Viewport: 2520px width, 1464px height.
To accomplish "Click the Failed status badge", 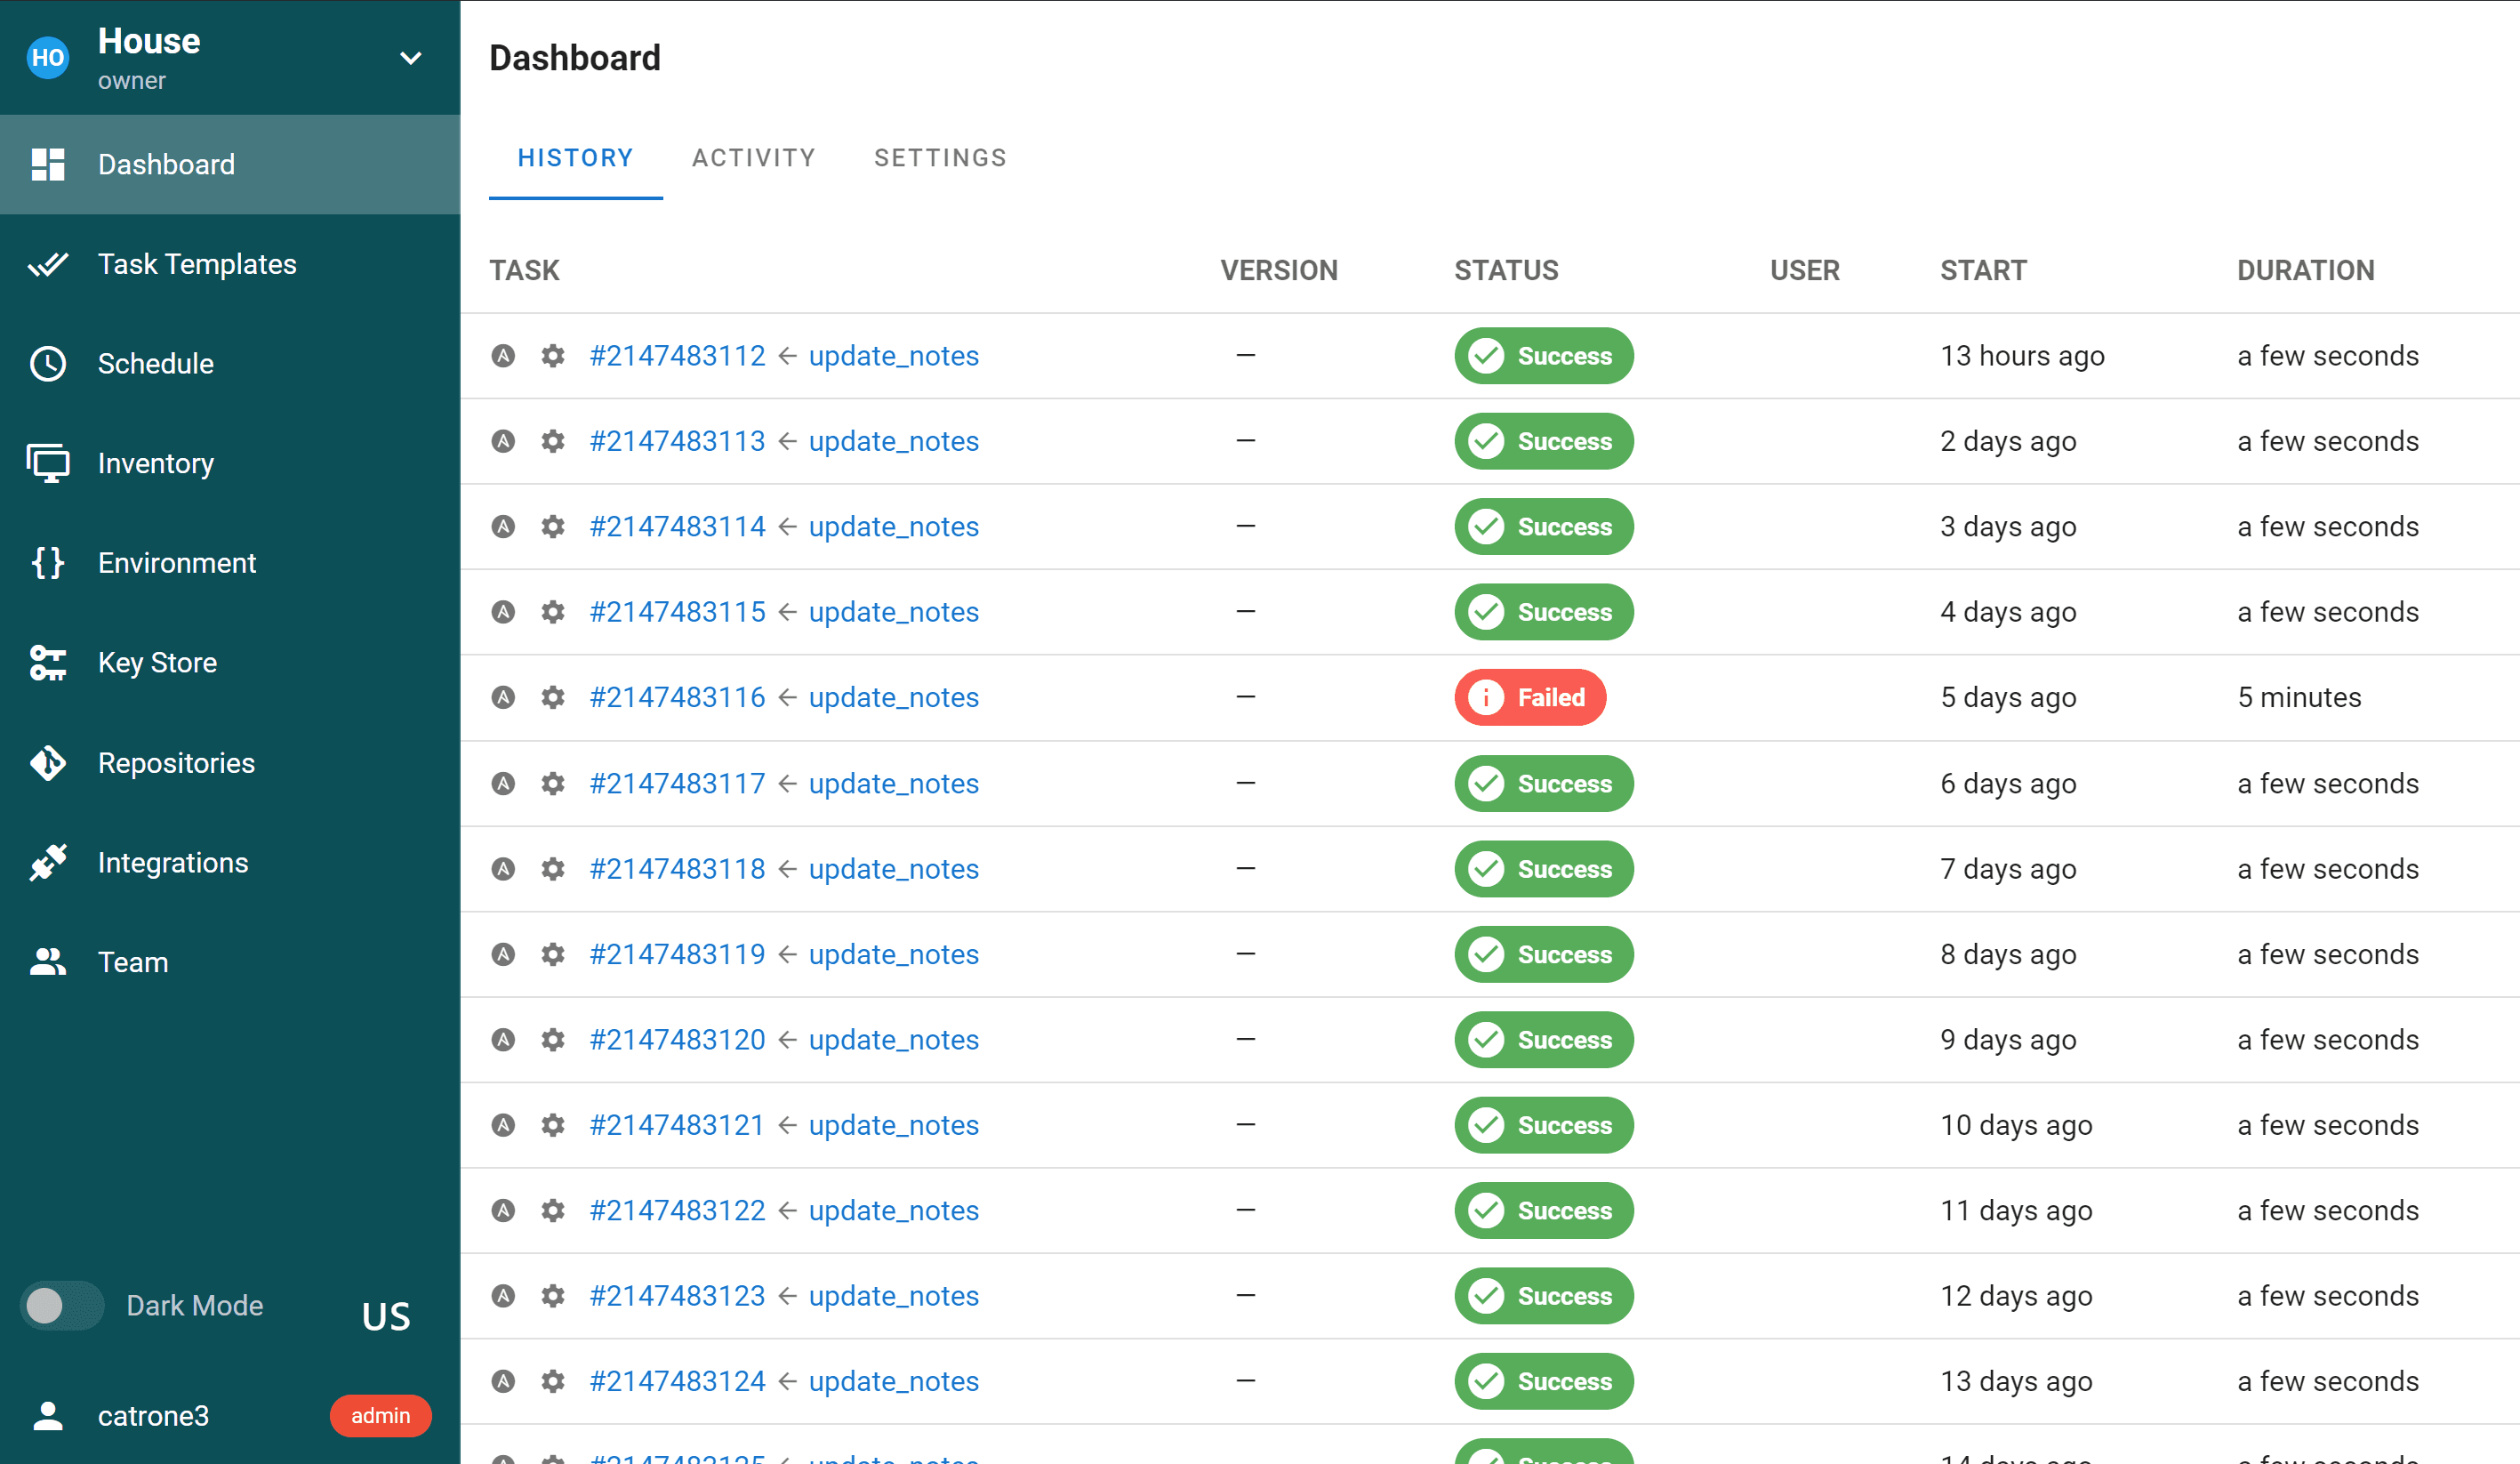I will pos(1529,697).
